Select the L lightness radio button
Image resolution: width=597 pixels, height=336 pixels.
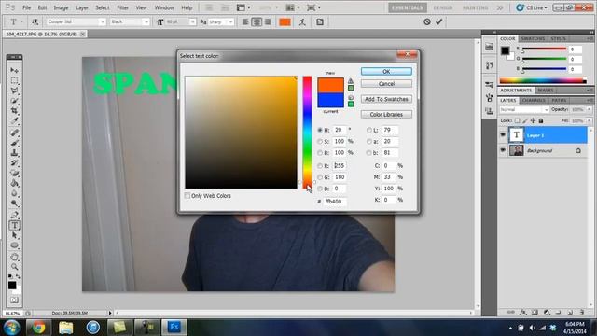369,130
